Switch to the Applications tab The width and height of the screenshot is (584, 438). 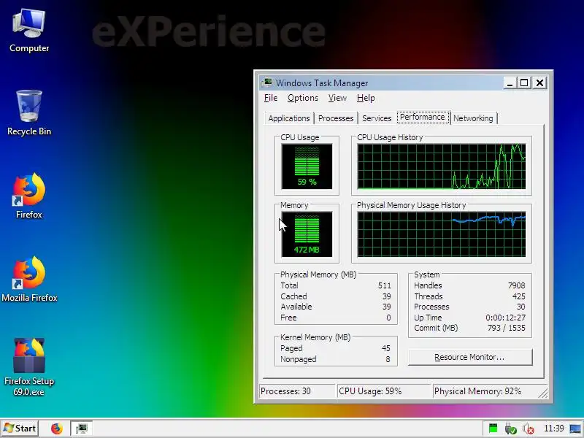(x=289, y=118)
